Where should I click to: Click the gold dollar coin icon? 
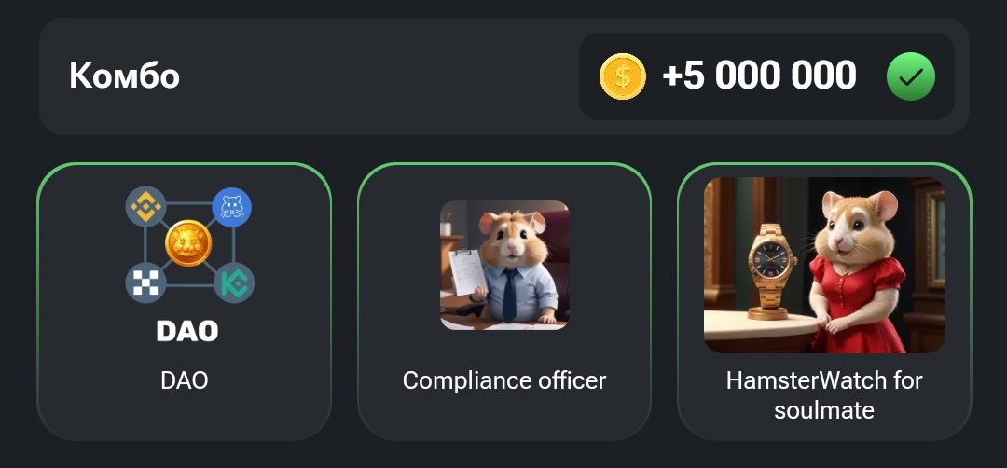click(x=622, y=76)
